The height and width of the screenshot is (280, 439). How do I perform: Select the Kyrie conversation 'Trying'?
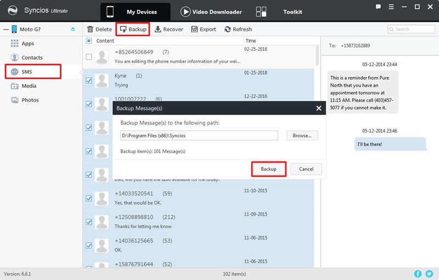pos(199,81)
